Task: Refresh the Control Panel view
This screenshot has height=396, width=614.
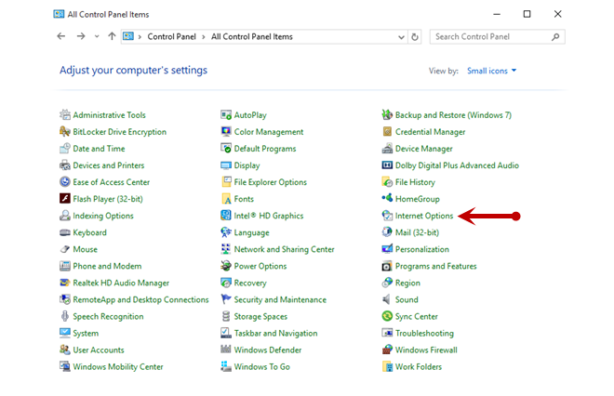Action: 415,37
